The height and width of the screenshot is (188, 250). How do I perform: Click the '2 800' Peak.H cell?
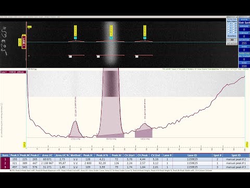[x=87, y=163]
